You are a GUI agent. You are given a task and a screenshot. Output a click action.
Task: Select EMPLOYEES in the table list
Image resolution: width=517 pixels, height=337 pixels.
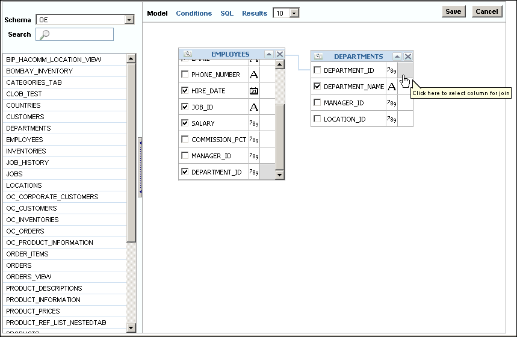coord(64,140)
